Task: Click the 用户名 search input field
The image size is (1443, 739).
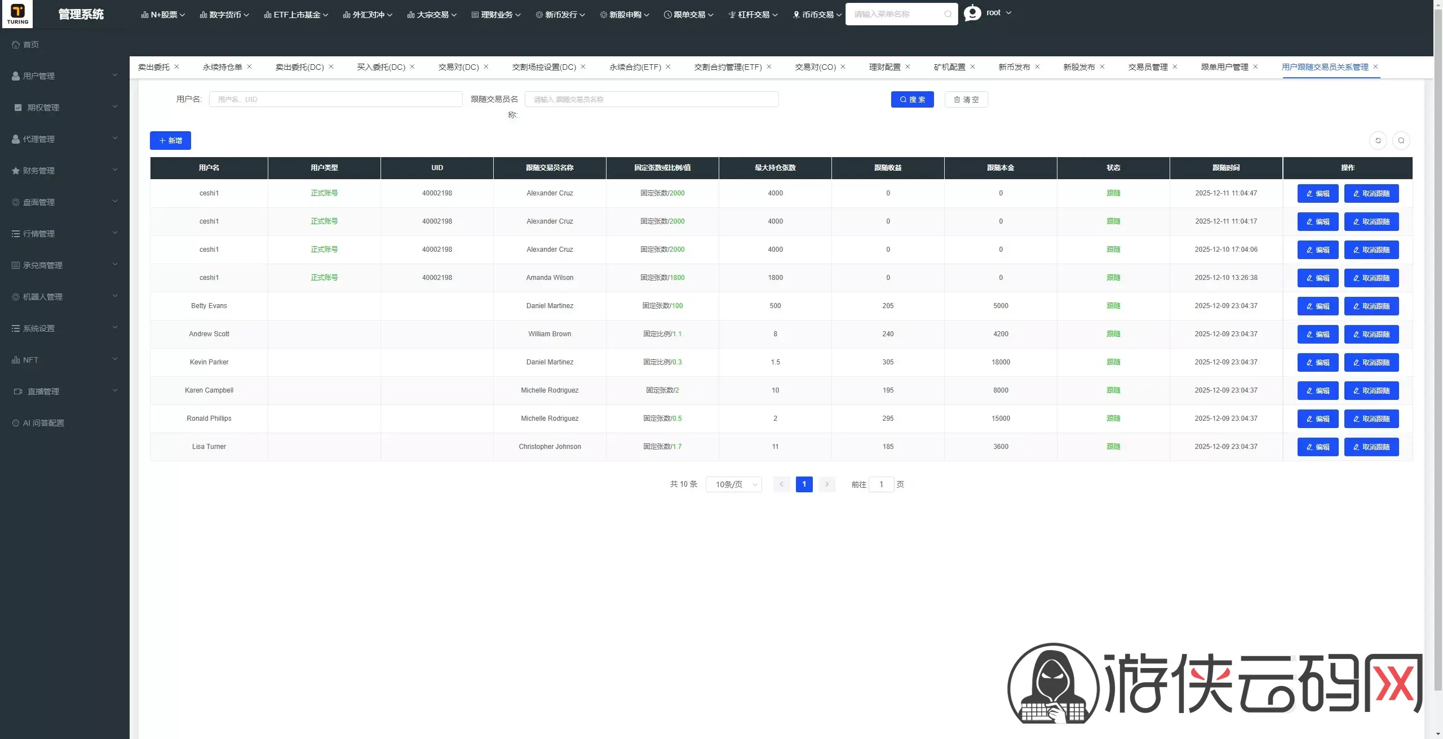Action: tap(335, 99)
